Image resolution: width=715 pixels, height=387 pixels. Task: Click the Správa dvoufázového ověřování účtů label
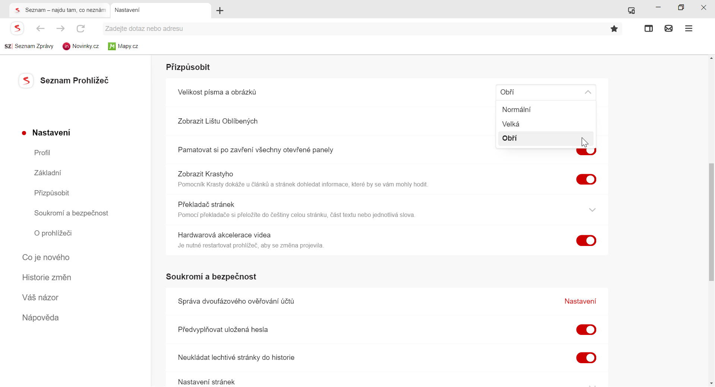(x=236, y=301)
